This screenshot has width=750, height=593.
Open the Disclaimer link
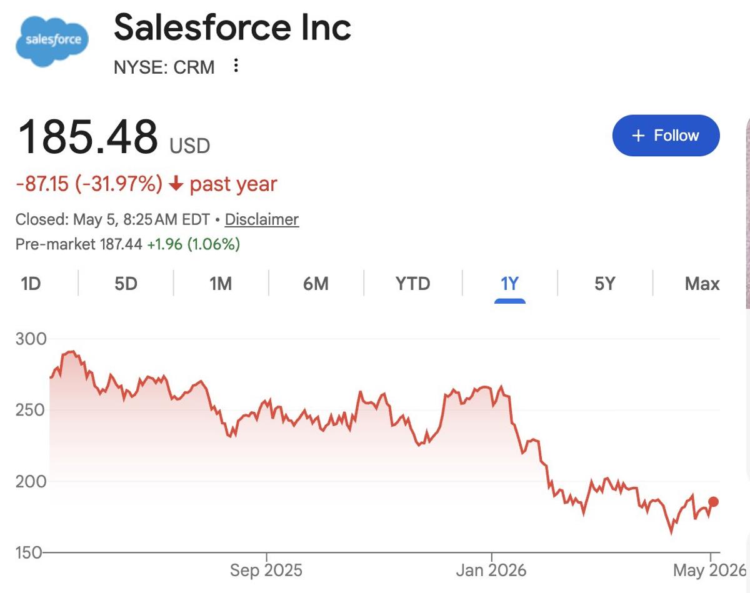pyautogui.click(x=262, y=219)
